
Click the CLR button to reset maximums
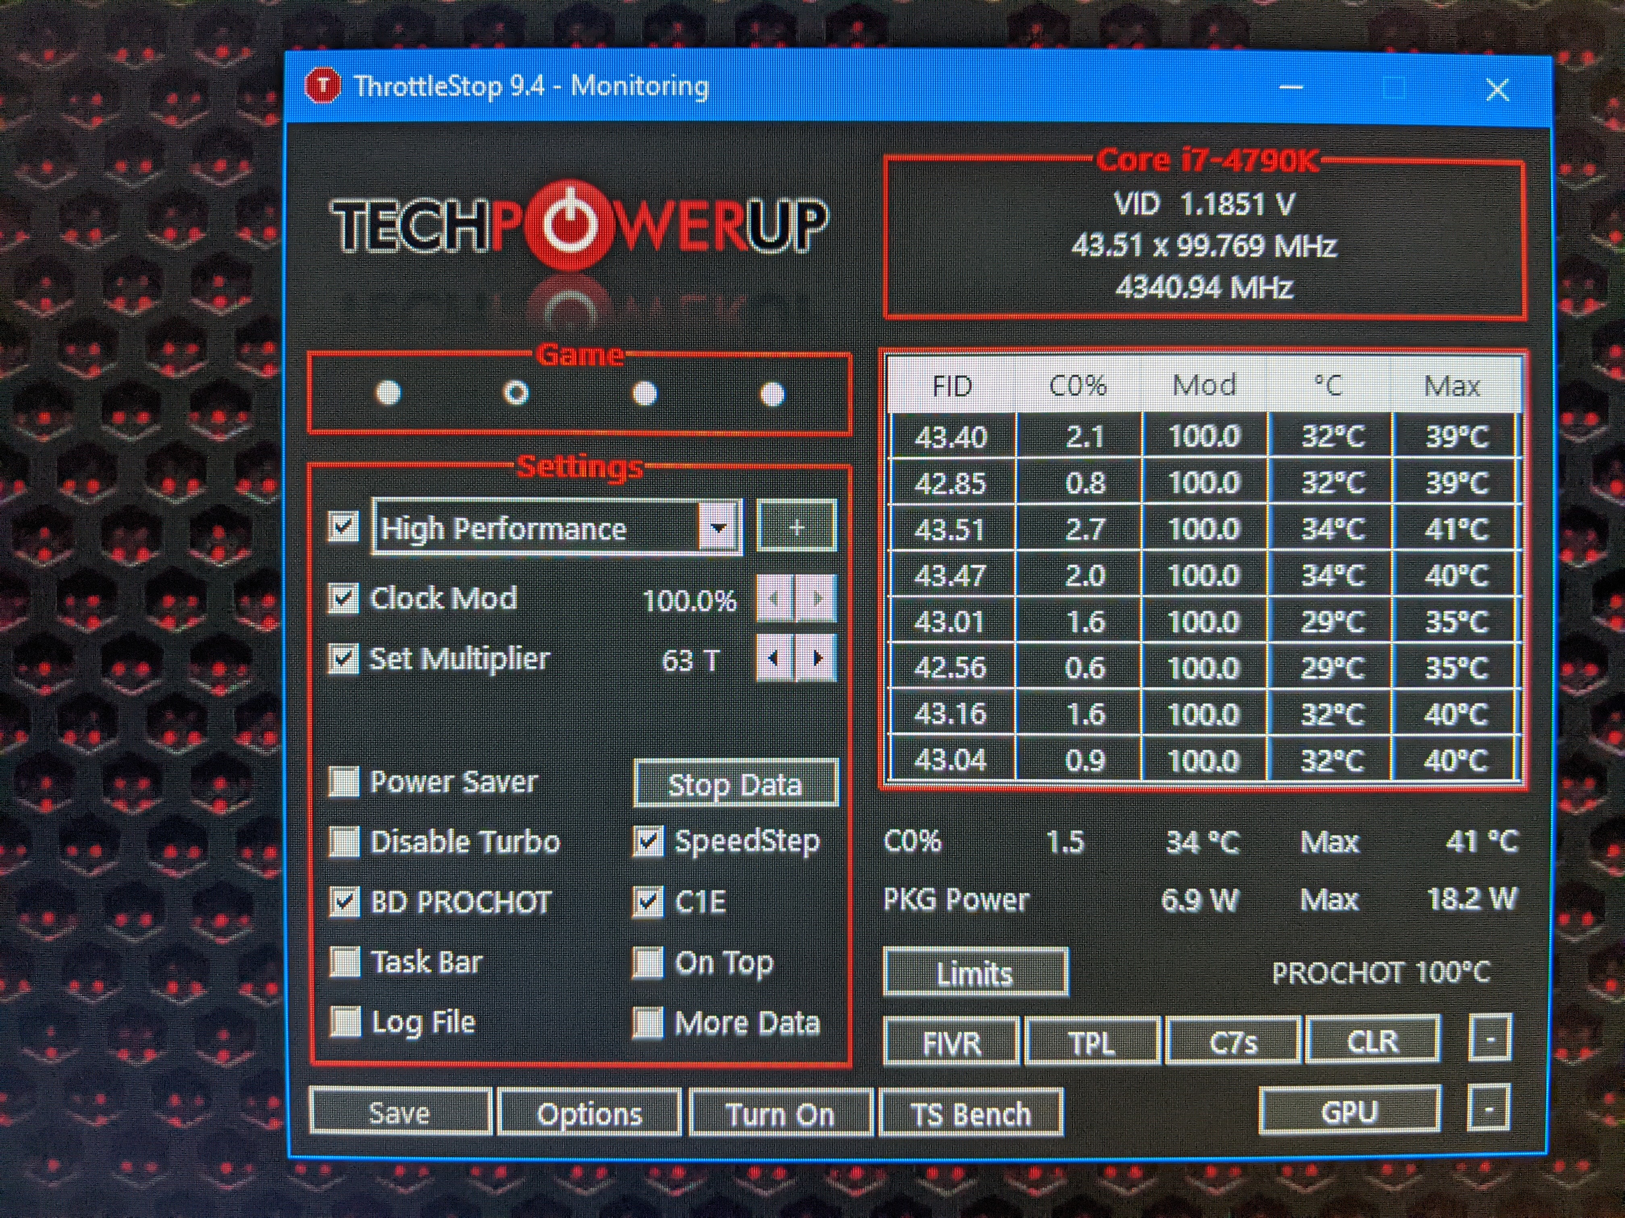tap(1372, 1040)
